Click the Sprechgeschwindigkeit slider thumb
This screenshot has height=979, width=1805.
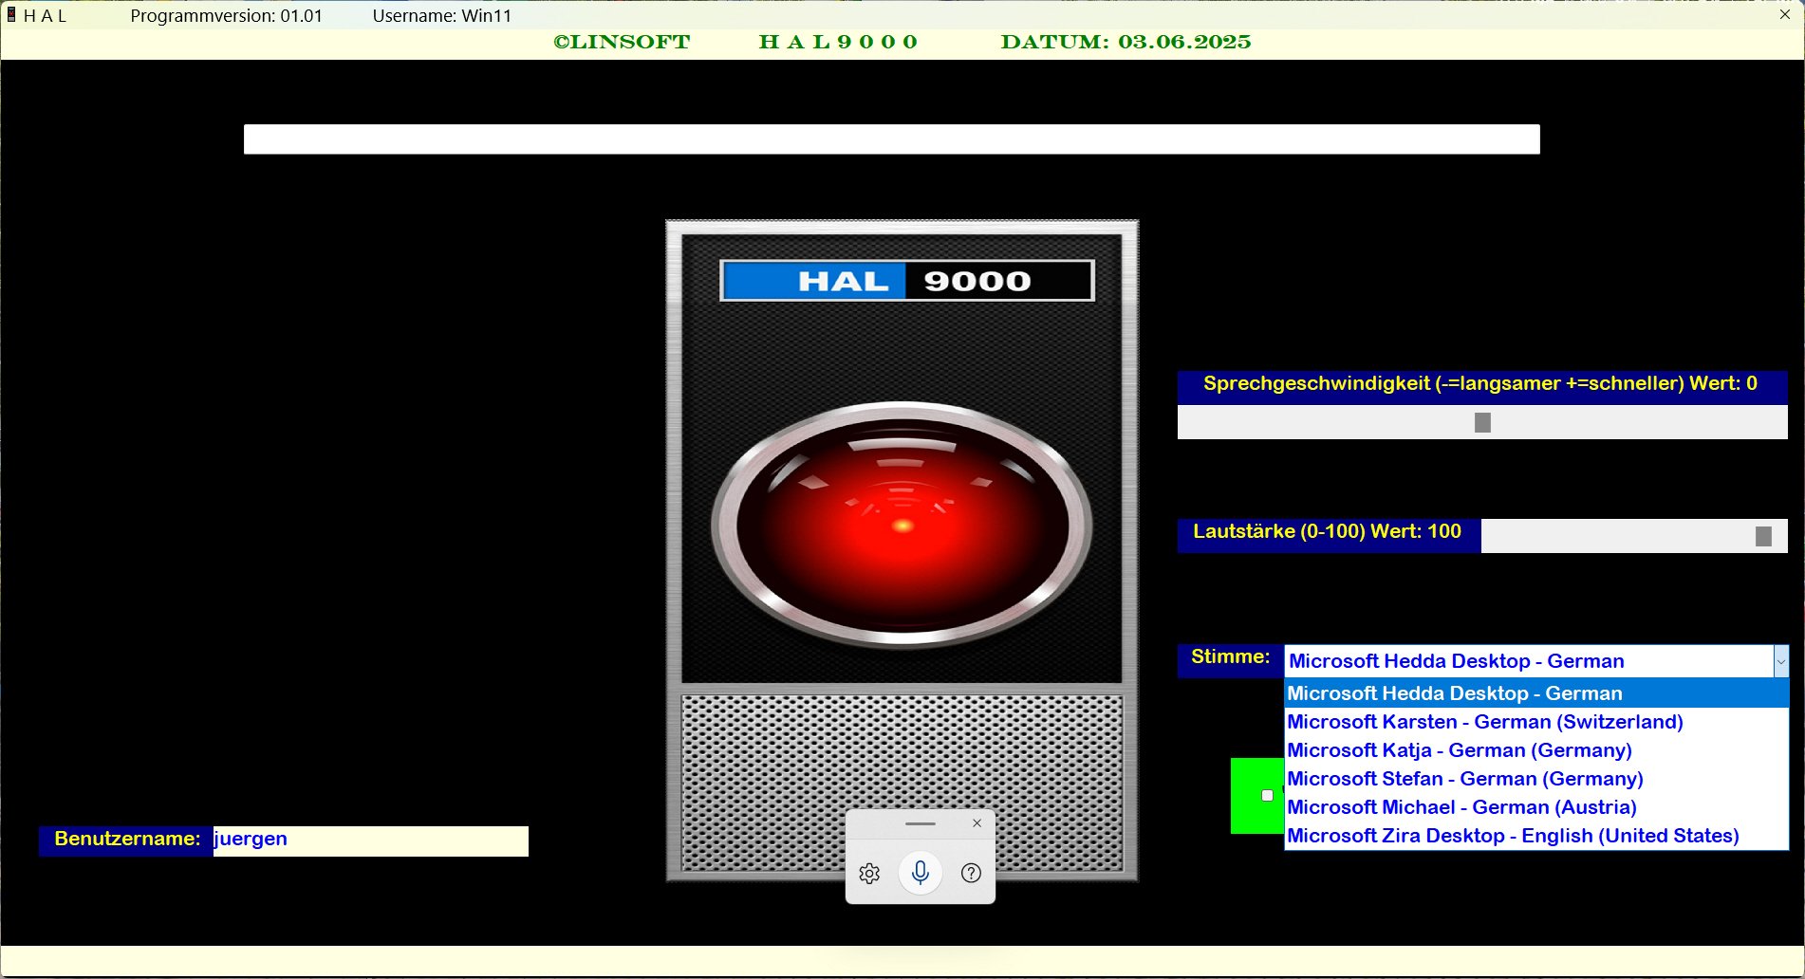[x=1482, y=423]
